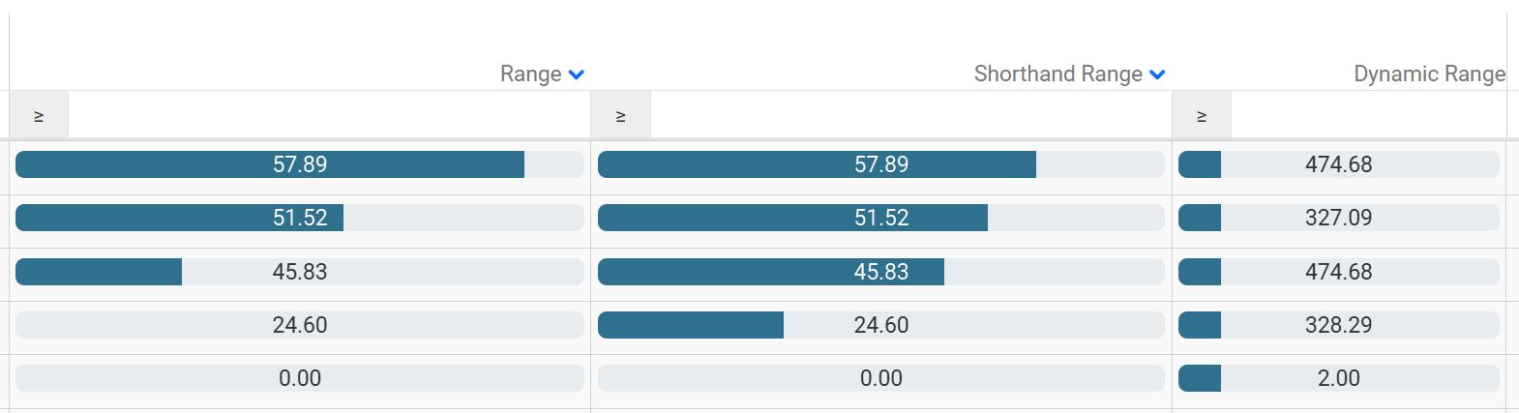Click the Dynamic Range header label
The height and width of the screenshot is (413, 1519).
(1429, 74)
